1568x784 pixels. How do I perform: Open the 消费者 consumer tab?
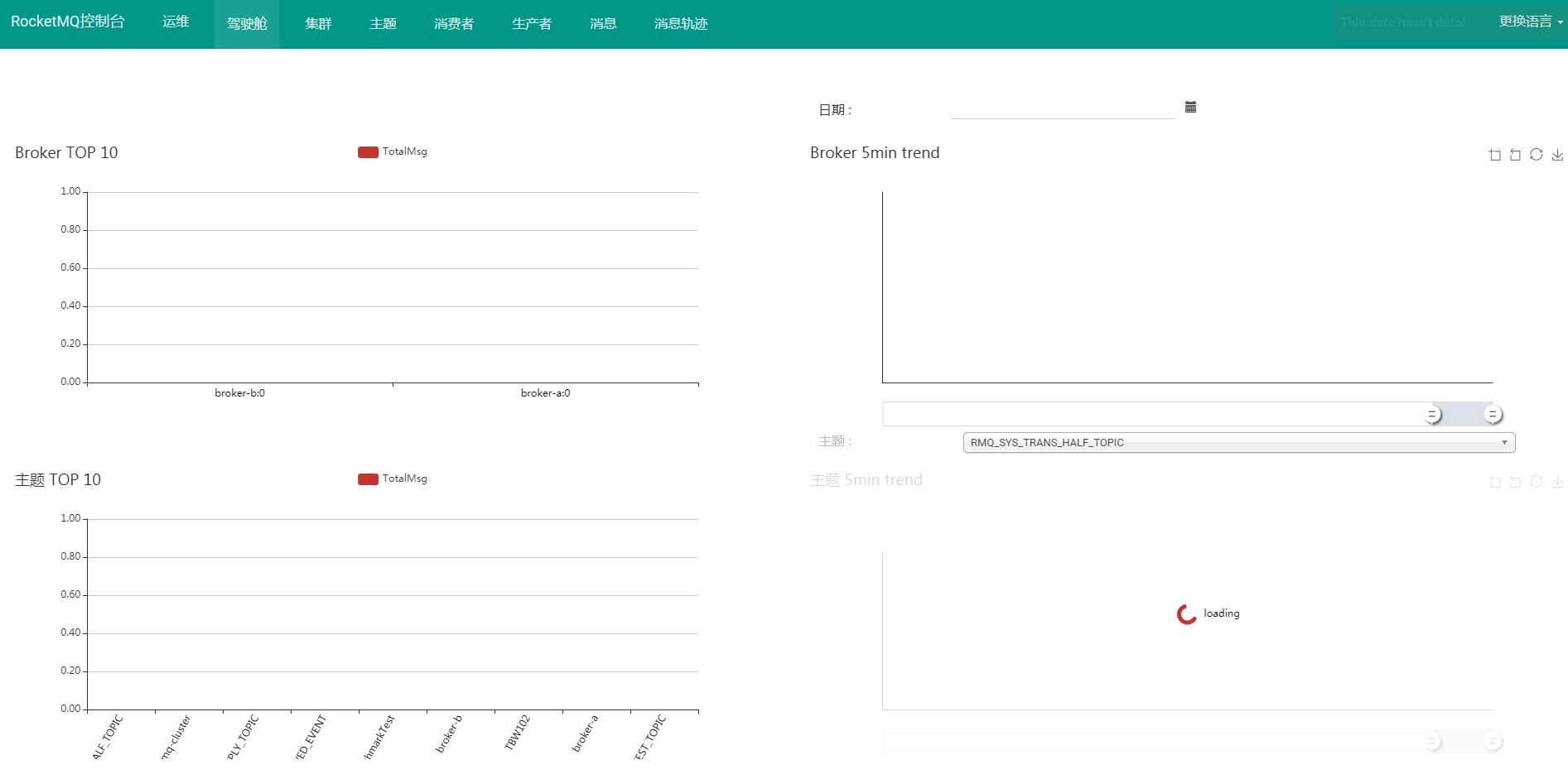(x=454, y=24)
